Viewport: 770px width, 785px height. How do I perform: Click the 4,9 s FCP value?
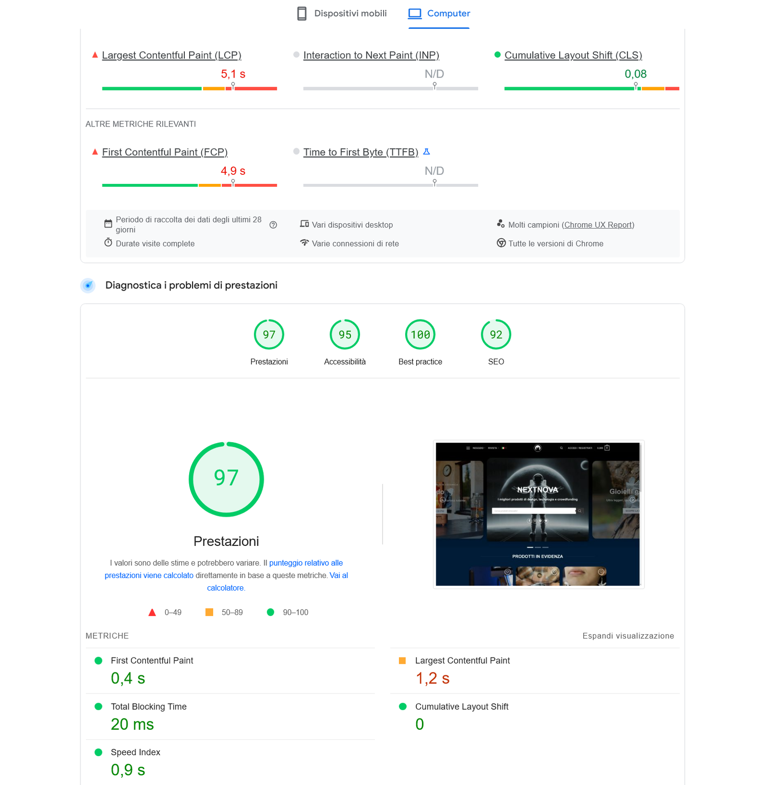pos(233,171)
